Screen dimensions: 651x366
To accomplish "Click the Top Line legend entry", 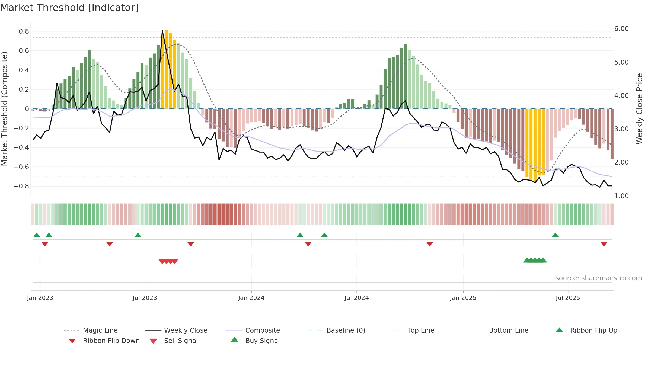I will 411,330.
